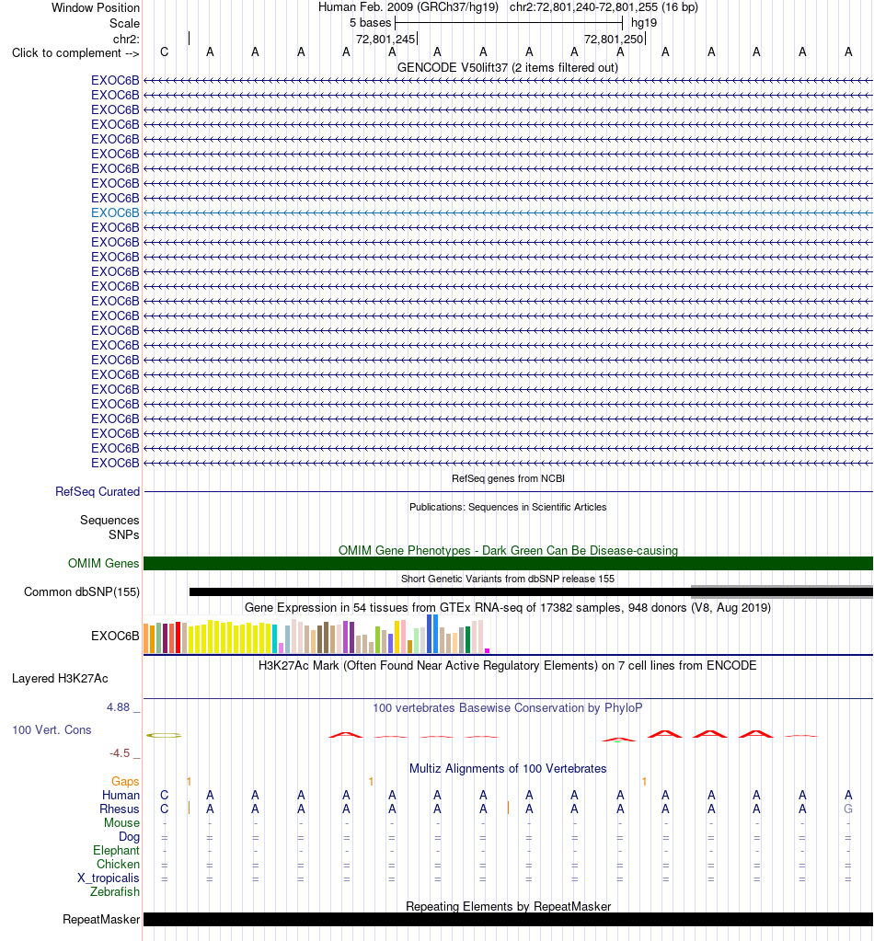The height and width of the screenshot is (941, 874).
Task: Click the Dog species label
Action: 129,836
